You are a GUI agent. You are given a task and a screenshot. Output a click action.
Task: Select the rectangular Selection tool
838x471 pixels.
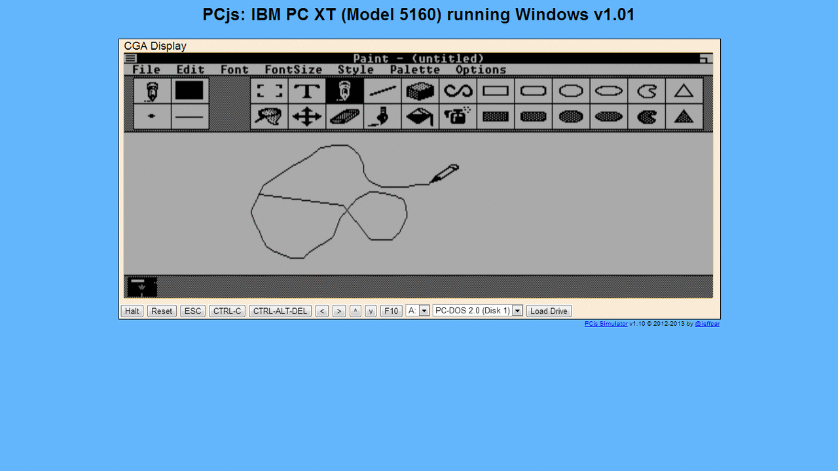[x=269, y=91]
